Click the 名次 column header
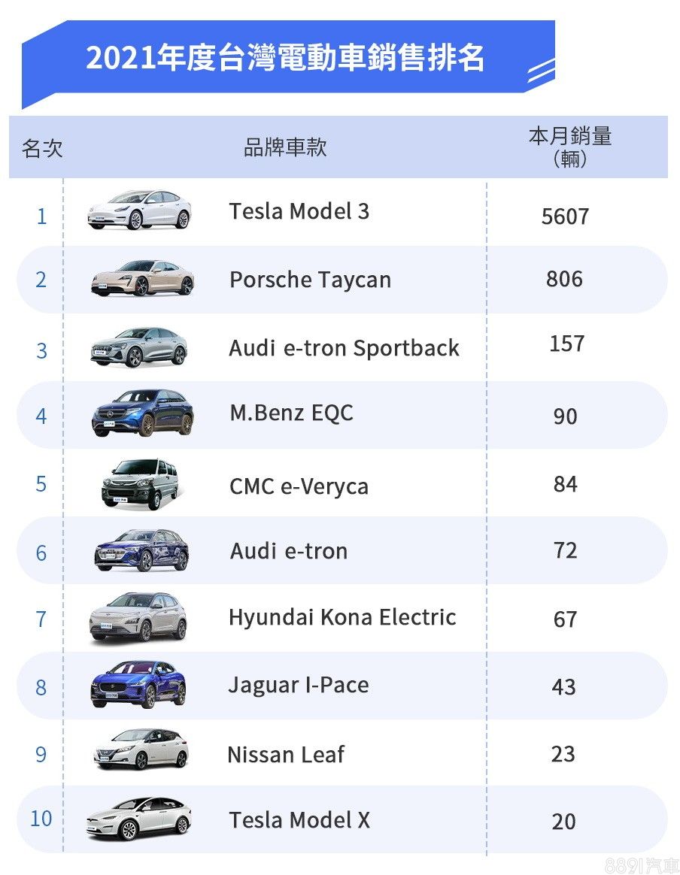This screenshot has height=875, width=680. click(42, 148)
